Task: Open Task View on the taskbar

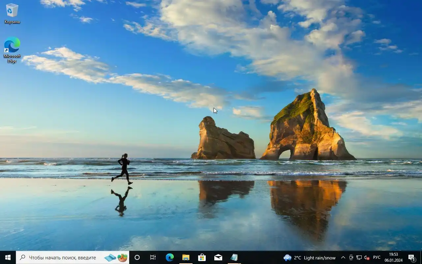Action: [x=153, y=257]
